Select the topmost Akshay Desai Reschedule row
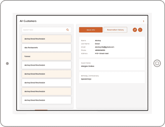165x127 pixels. (x=46, y=39)
